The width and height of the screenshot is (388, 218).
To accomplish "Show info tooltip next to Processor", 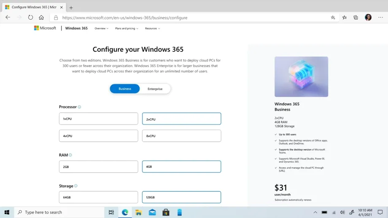I will [x=79, y=107].
